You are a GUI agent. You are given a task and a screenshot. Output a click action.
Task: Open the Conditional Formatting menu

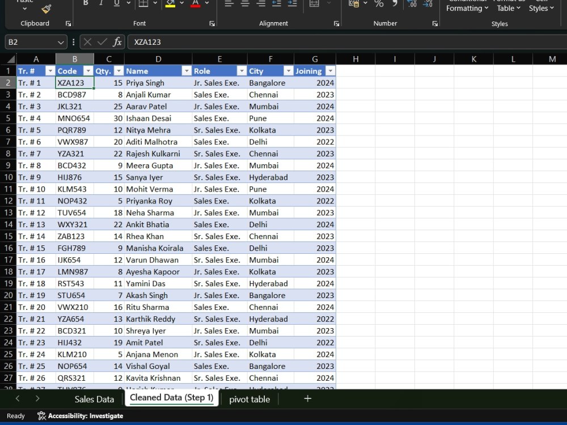click(467, 6)
